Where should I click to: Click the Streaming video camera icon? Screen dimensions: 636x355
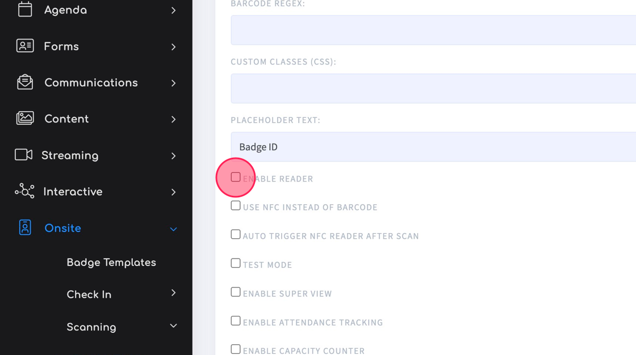point(23,155)
